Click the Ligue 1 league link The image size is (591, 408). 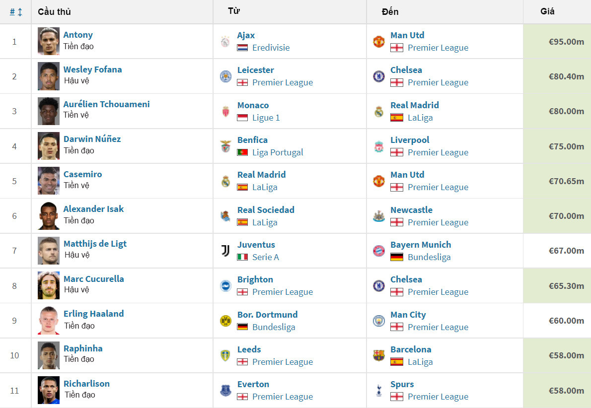(266, 118)
